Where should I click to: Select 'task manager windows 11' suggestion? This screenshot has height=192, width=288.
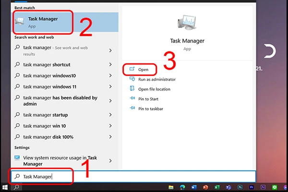(x=64, y=86)
